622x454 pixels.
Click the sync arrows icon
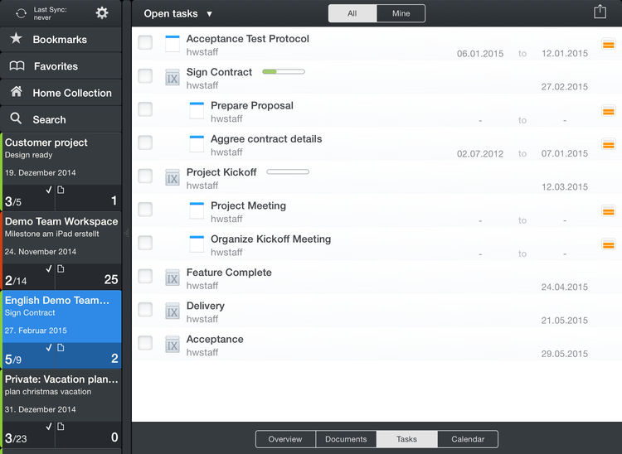(21, 13)
